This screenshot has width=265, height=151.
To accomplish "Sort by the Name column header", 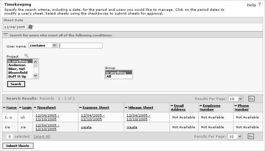I will [x=11, y=108].
